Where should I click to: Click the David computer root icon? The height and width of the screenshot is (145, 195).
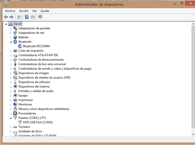[x=11, y=24]
